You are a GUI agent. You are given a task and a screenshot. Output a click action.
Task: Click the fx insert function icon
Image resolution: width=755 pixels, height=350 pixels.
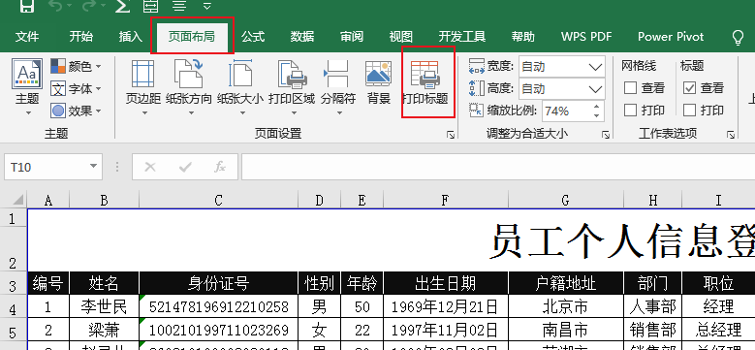(220, 167)
